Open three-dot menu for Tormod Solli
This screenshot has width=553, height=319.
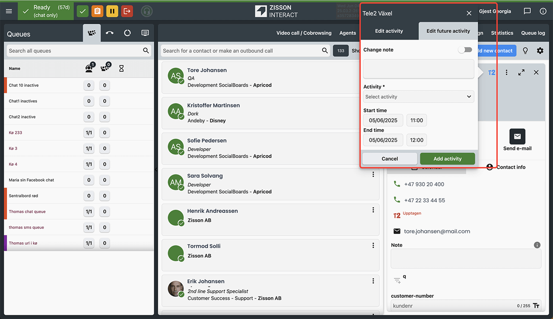[373, 245]
